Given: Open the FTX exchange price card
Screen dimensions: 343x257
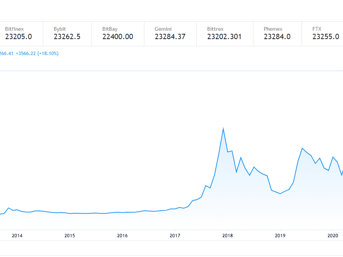Looking at the screenshot, I should (322, 34).
